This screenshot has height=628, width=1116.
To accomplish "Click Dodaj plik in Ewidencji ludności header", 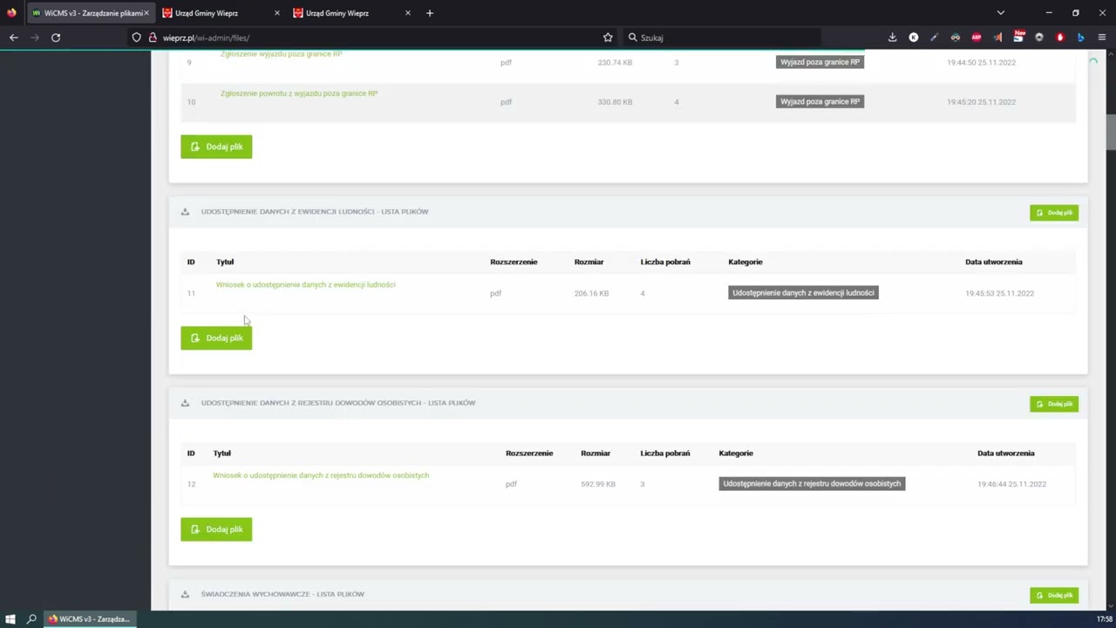I will (x=1054, y=213).
